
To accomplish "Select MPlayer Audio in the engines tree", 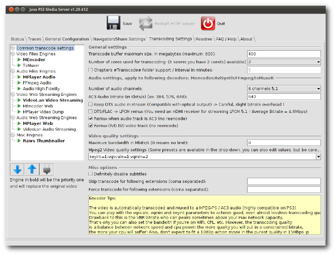I will (x=39, y=77).
